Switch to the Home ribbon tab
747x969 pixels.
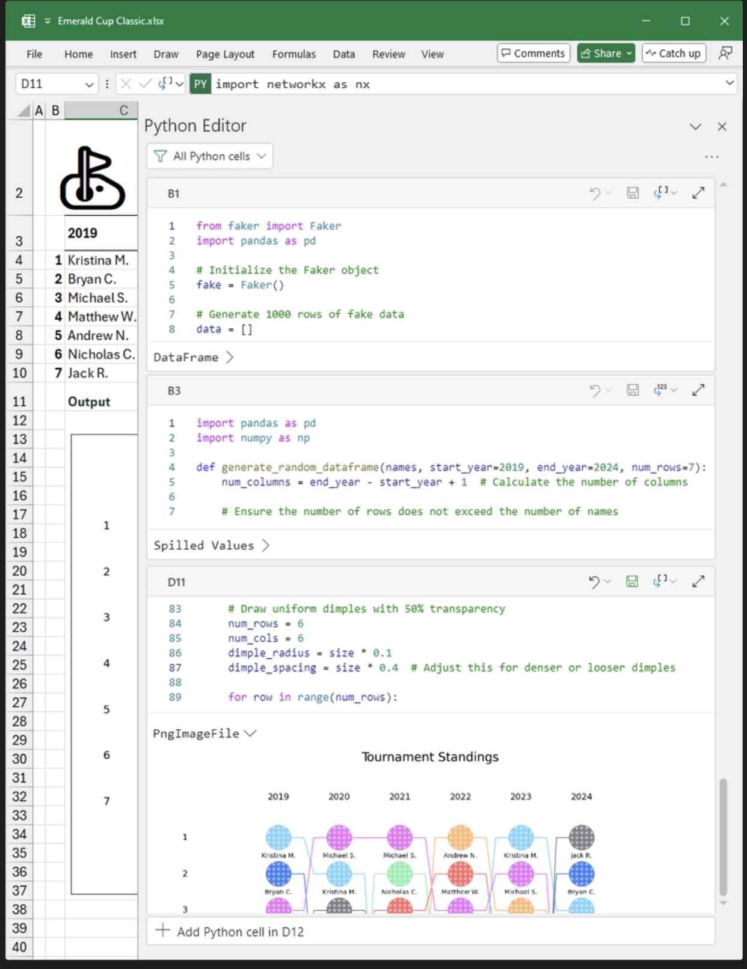pos(79,54)
